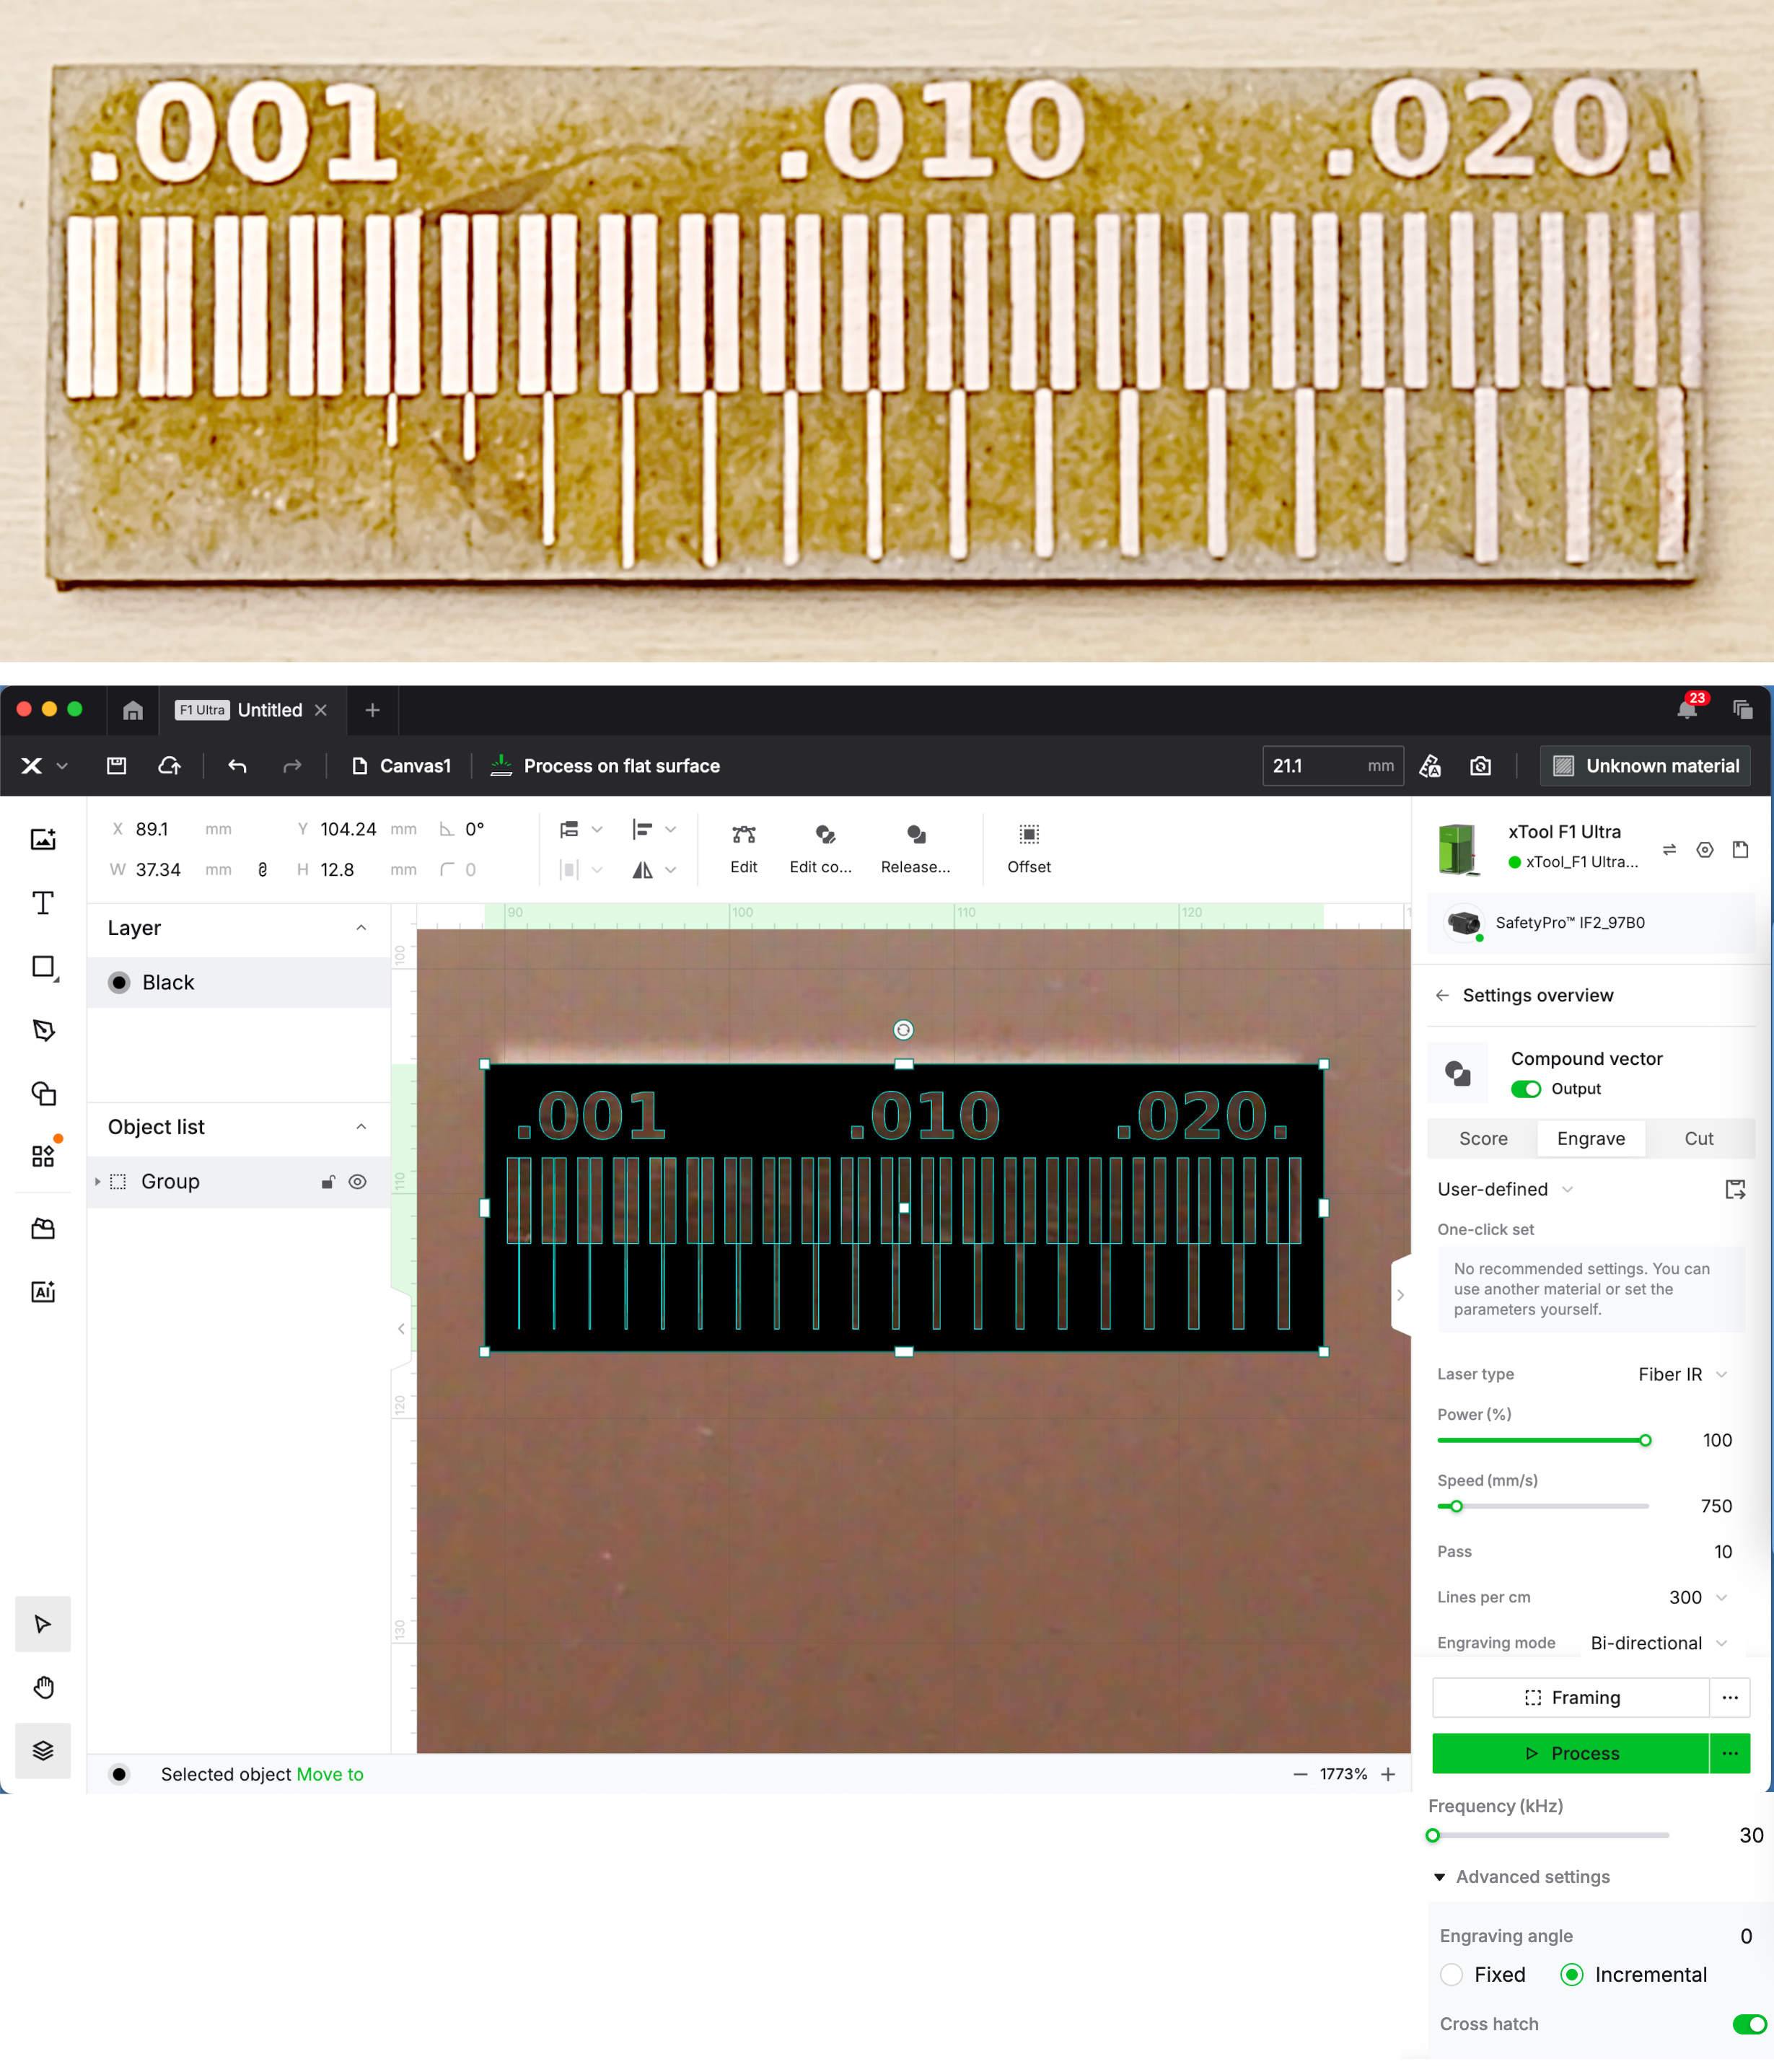Viewport: 1774px width, 2072px height.
Task: Open the camera capture icon
Action: coord(1480,766)
